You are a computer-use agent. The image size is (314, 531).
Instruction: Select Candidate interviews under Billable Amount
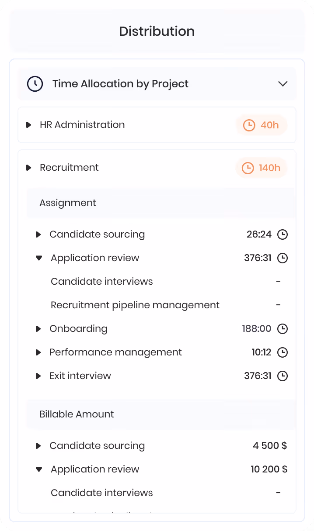(102, 493)
